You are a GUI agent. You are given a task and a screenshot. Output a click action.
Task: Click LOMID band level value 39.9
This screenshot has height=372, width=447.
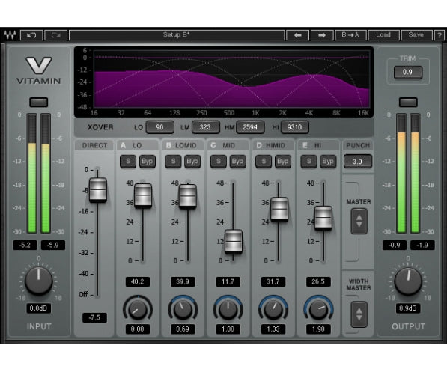[183, 281]
